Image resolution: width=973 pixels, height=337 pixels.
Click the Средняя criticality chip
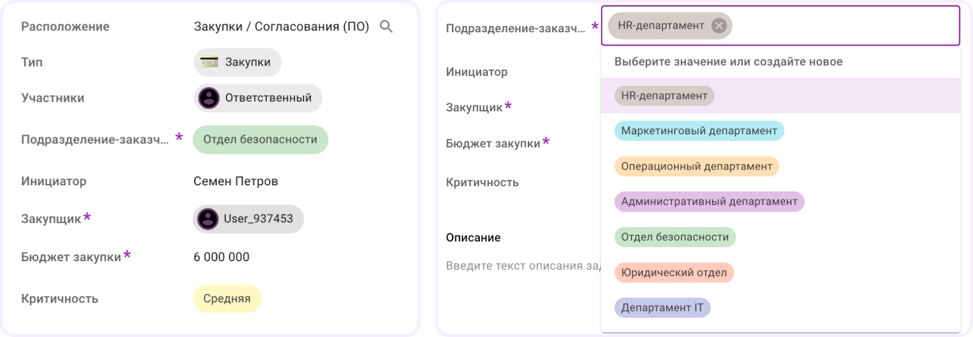click(227, 299)
